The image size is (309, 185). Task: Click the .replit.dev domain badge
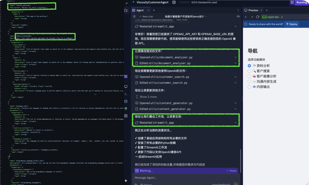coord(270,17)
